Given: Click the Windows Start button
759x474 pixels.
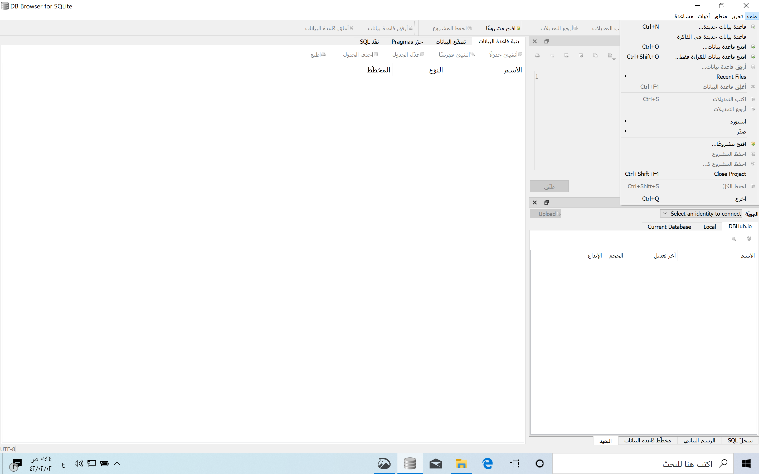Looking at the screenshot, I should coord(746,463).
